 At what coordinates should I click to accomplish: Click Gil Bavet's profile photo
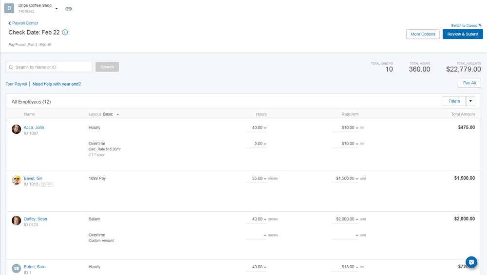coord(16,180)
